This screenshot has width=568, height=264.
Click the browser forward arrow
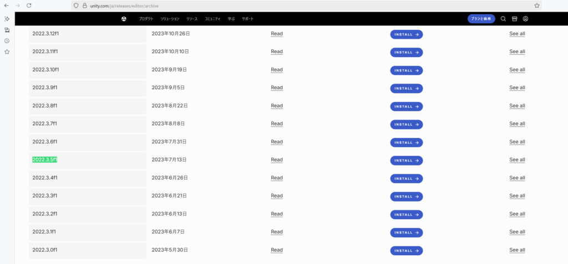click(17, 6)
